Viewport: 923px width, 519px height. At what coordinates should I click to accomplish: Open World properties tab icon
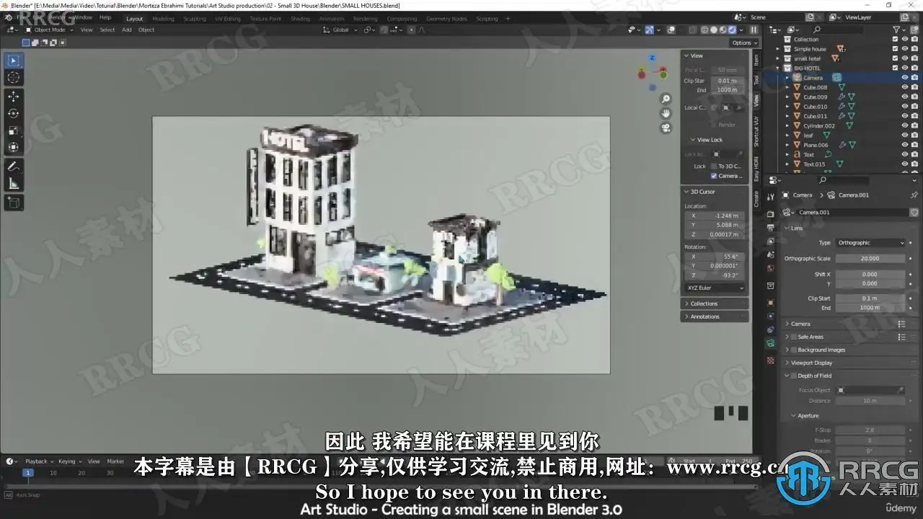(771, 269)
